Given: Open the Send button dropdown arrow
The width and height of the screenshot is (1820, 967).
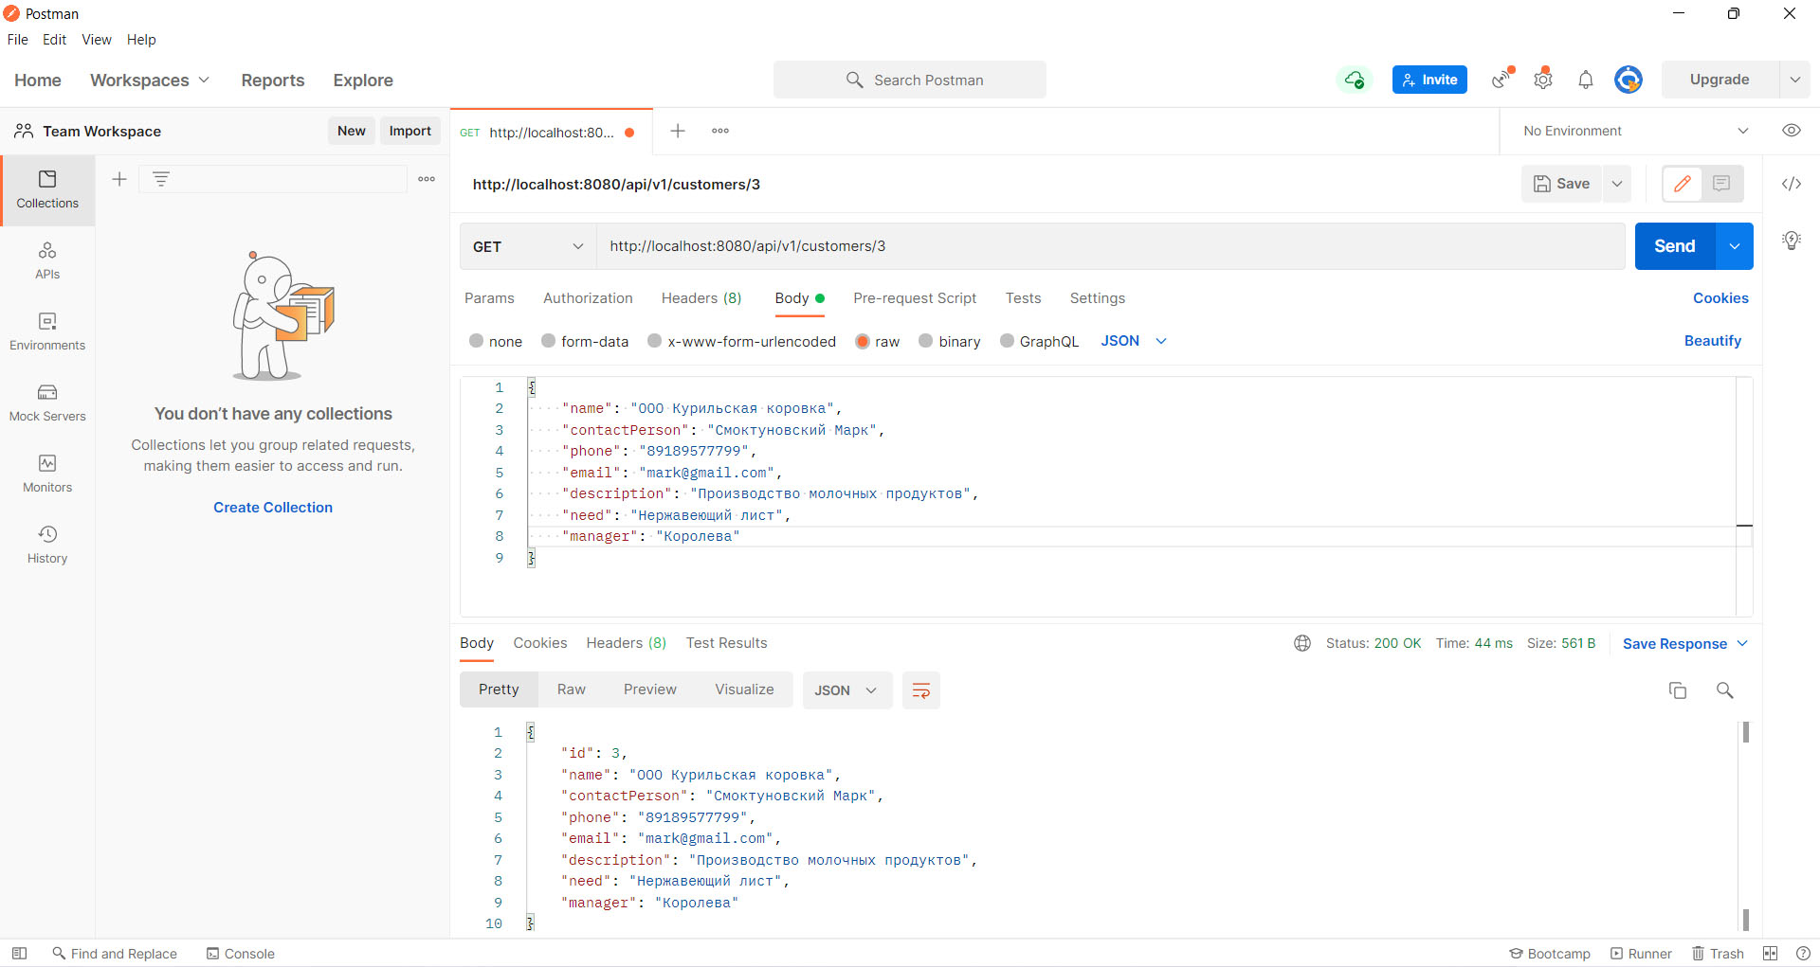Looking at the screenshot, I should pyautogui.click(x=1735, y=246).
